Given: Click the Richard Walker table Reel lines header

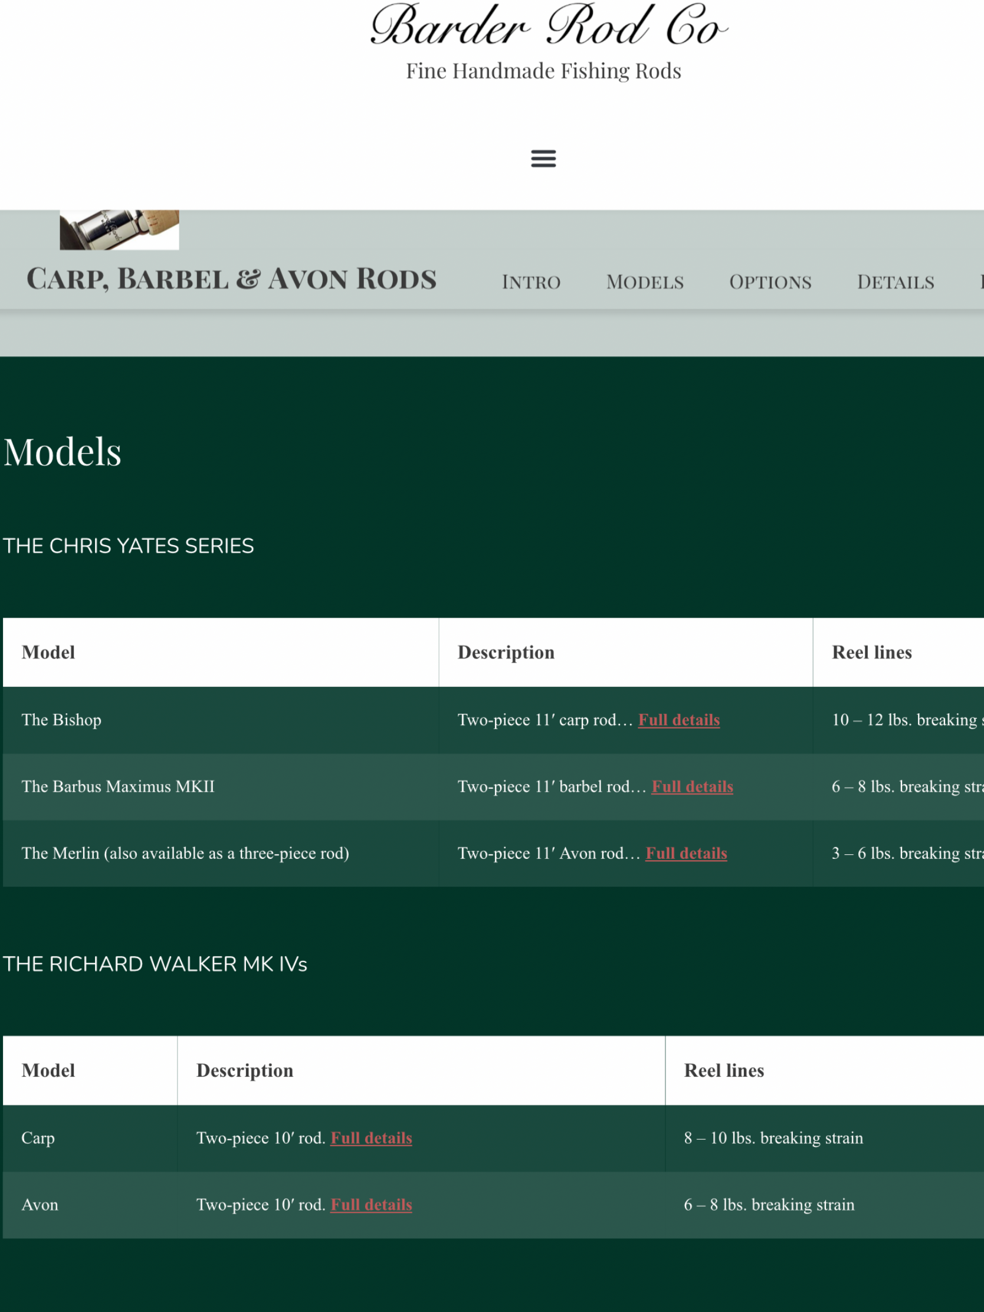Looking at the screenshot, I should pyautogui.click(x=724, y=1070).
